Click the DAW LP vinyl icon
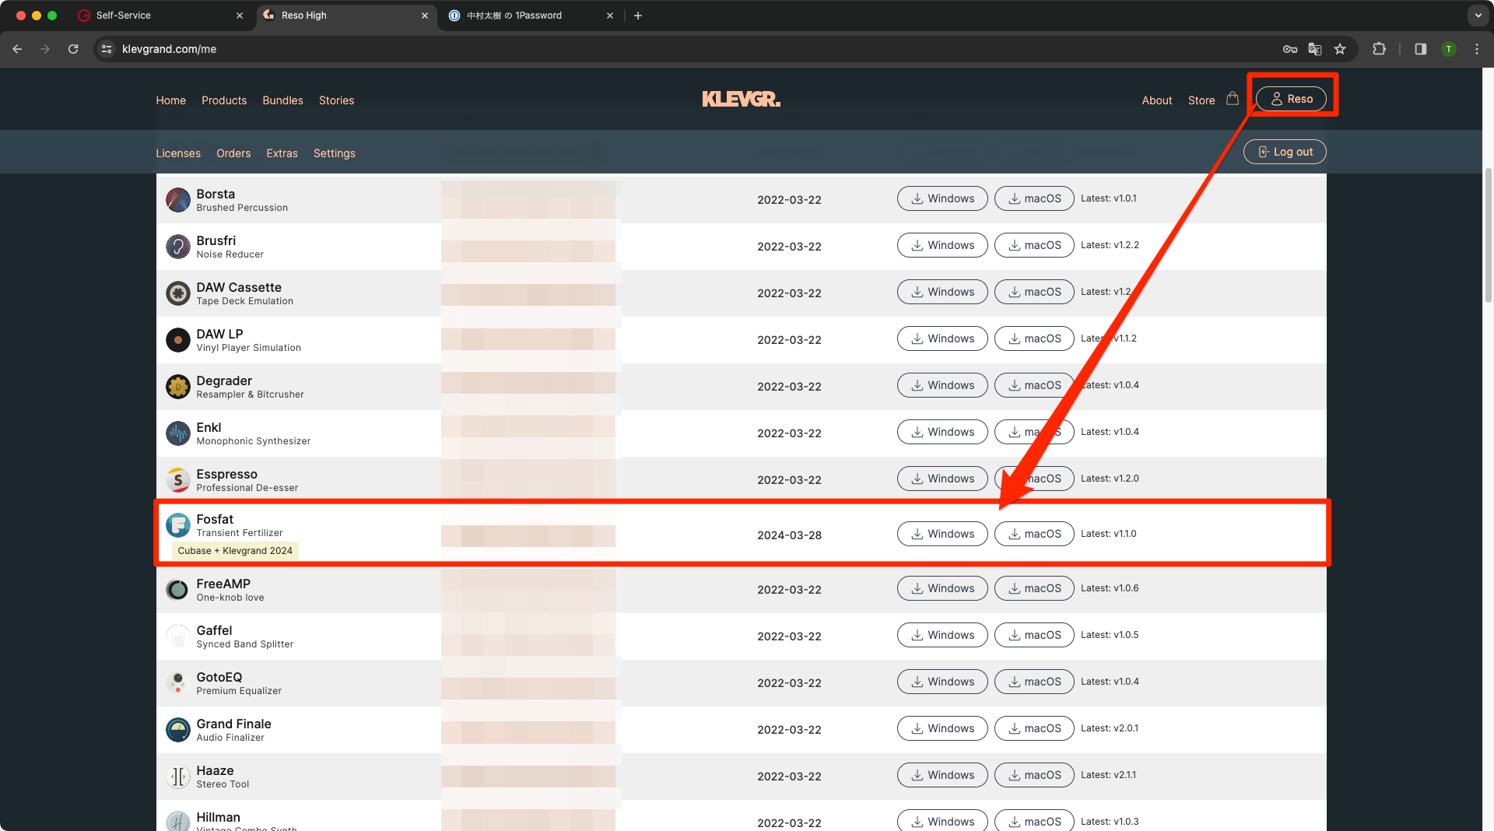Viewport: 1494px width, 831px height. (x=178, y=340)
